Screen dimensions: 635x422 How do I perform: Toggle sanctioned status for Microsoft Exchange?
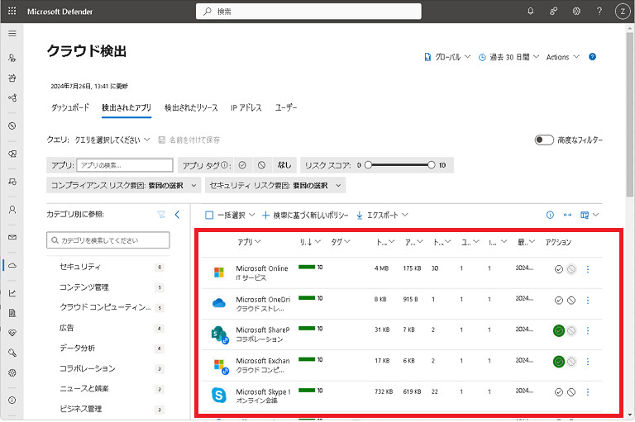[x=558, y=362]
